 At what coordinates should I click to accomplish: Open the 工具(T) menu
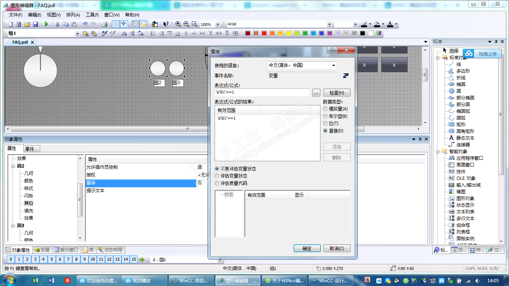click(92, 15)
